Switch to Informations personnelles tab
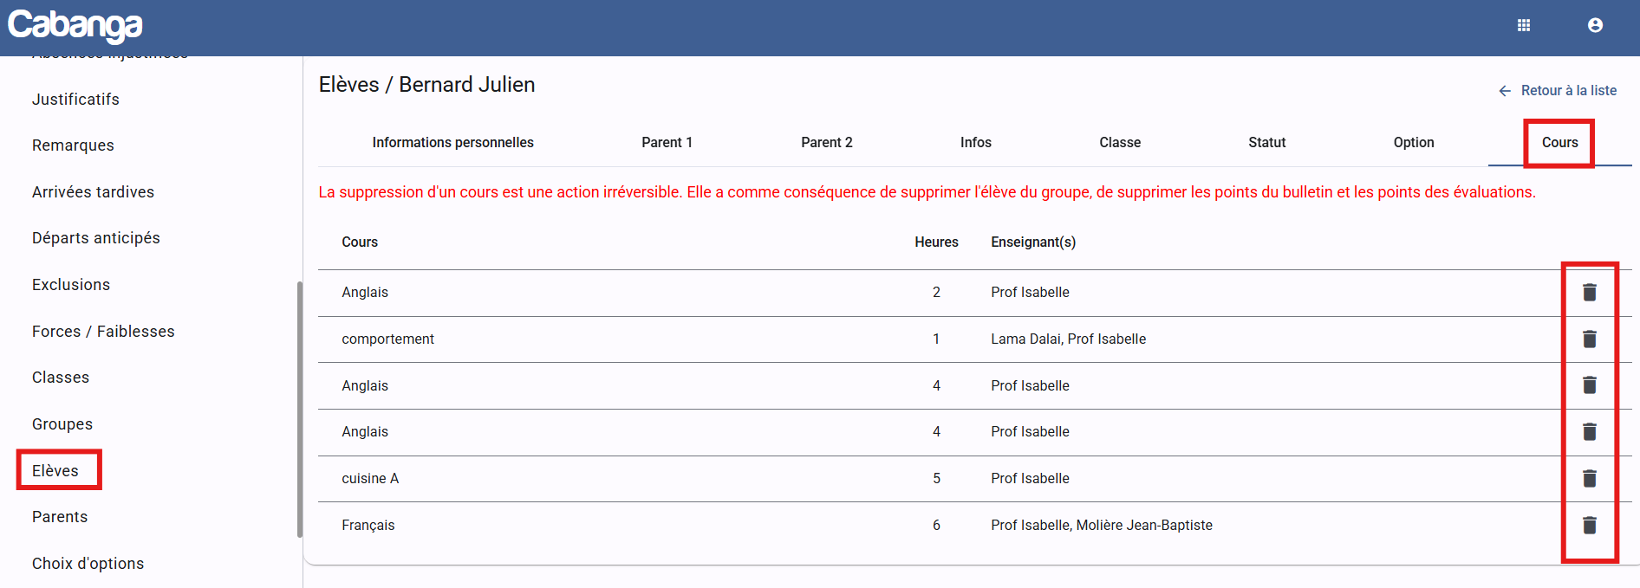This screenshot has height=588, width=1640. pyautogui.click(x=452, y=143)
